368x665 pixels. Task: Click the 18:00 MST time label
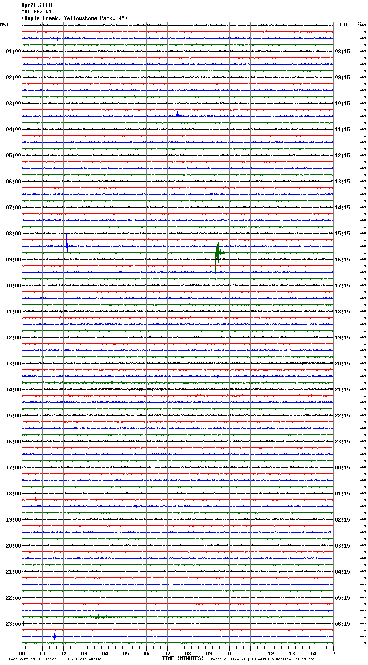pyautogui.click(x=13, y=494)
